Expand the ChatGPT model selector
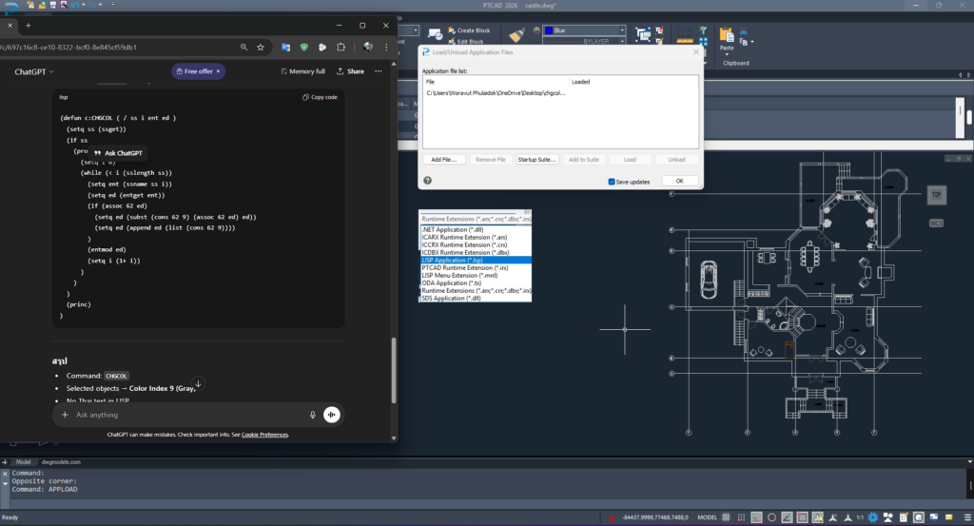This screenshot has height=526, width=974. coord(34,71)
